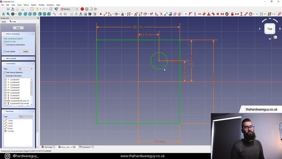This screenshot has width=282, height=159.
Task: Select 5-Circle in elements list
Action: click(x=11, y=131)
